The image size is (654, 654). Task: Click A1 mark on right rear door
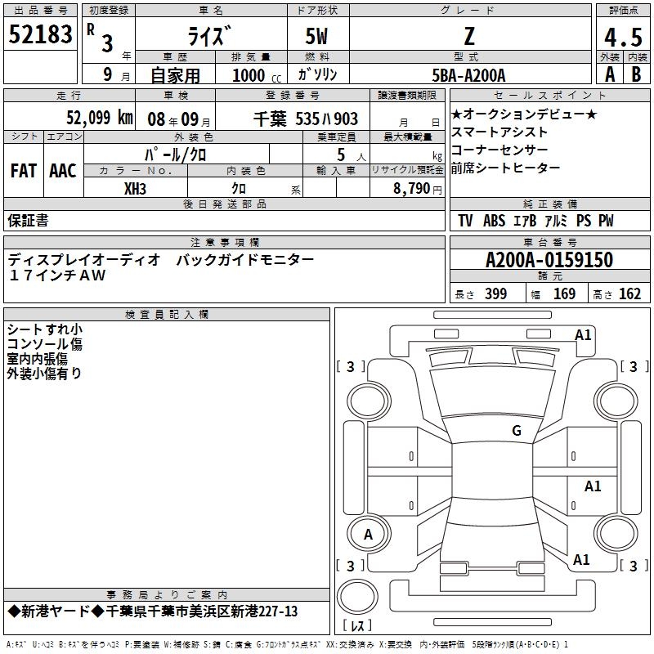coord(593,486)
